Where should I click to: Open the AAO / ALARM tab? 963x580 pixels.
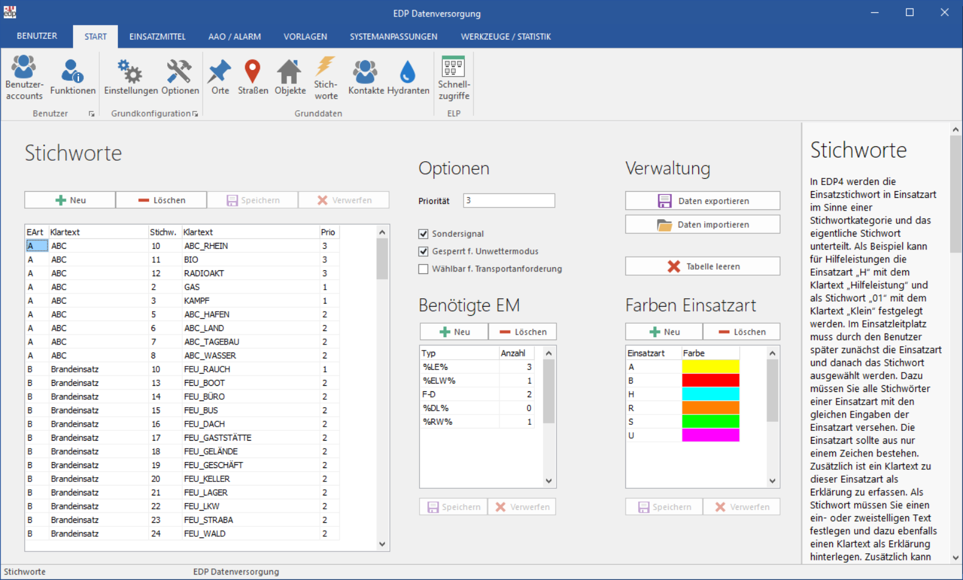[235, 37]
